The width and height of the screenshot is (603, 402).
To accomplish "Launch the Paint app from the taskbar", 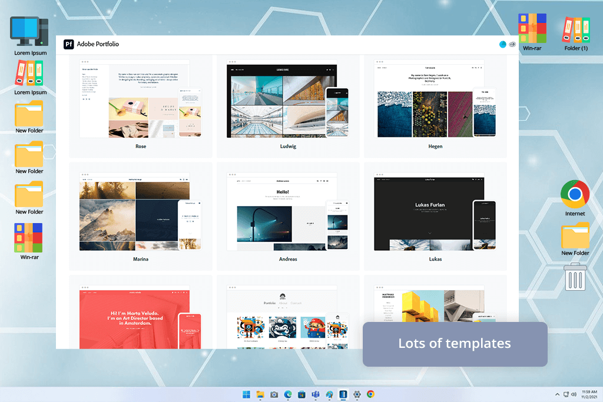I will pyautogui.click(x=330, y=394).
